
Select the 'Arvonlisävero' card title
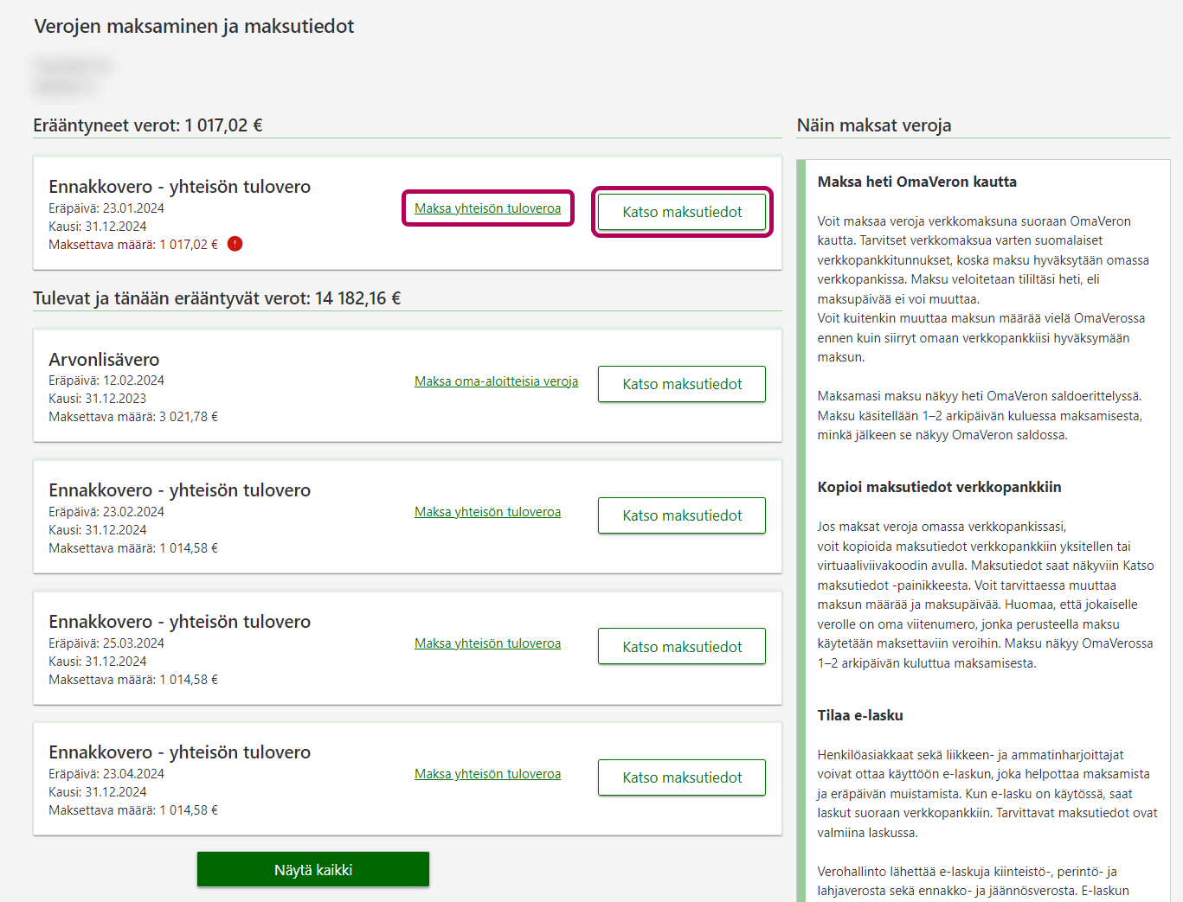pos(104,360)
